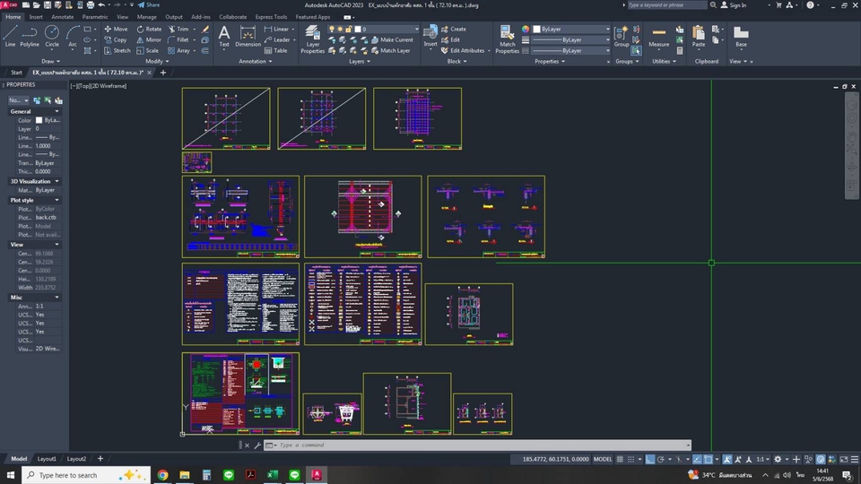861x484 pixels.
Task: Activate the Scale command
Action: click(148, 50)
